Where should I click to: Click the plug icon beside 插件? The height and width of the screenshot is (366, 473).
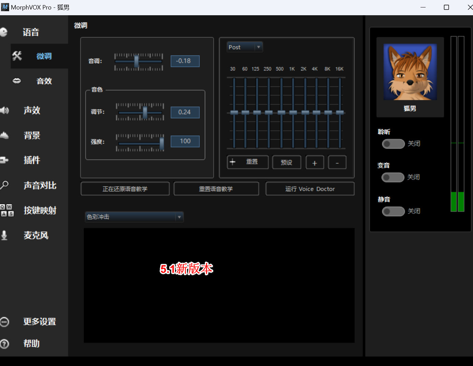pos(4,160)
